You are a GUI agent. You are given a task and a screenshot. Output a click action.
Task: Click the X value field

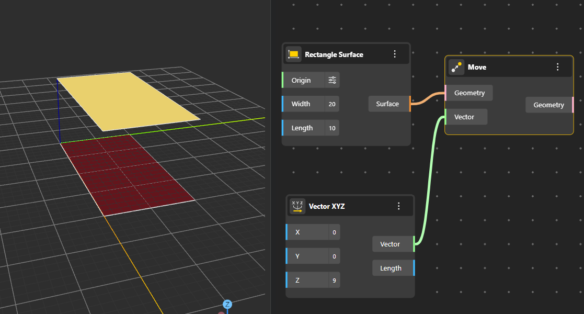[x=334, y=232]
